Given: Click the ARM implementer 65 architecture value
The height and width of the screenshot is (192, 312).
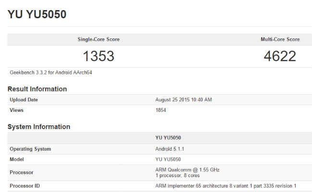Looking at the screenshot, I should click(226, 186).
